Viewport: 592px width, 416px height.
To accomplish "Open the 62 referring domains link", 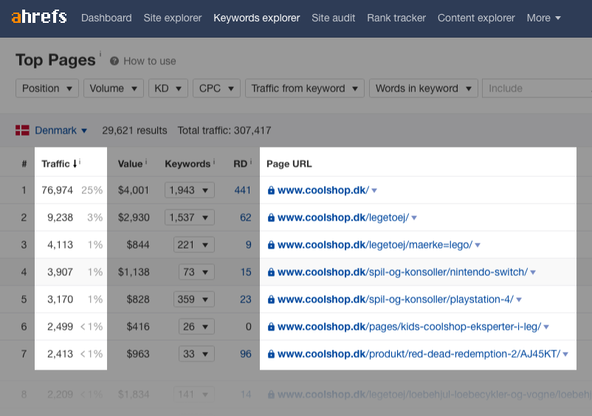I will (x=245, y=218).
